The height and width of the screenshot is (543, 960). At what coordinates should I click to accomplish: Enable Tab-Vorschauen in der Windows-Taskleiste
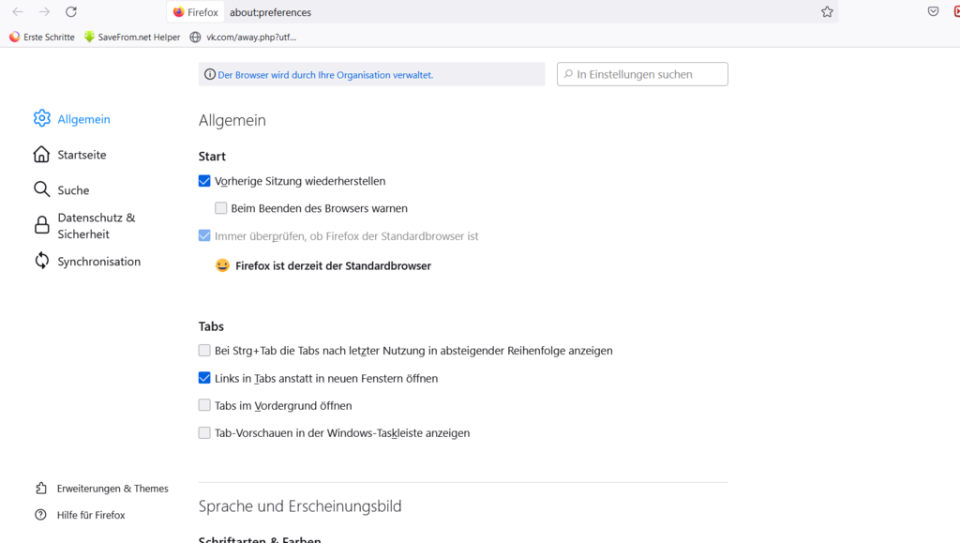(204, 433)
